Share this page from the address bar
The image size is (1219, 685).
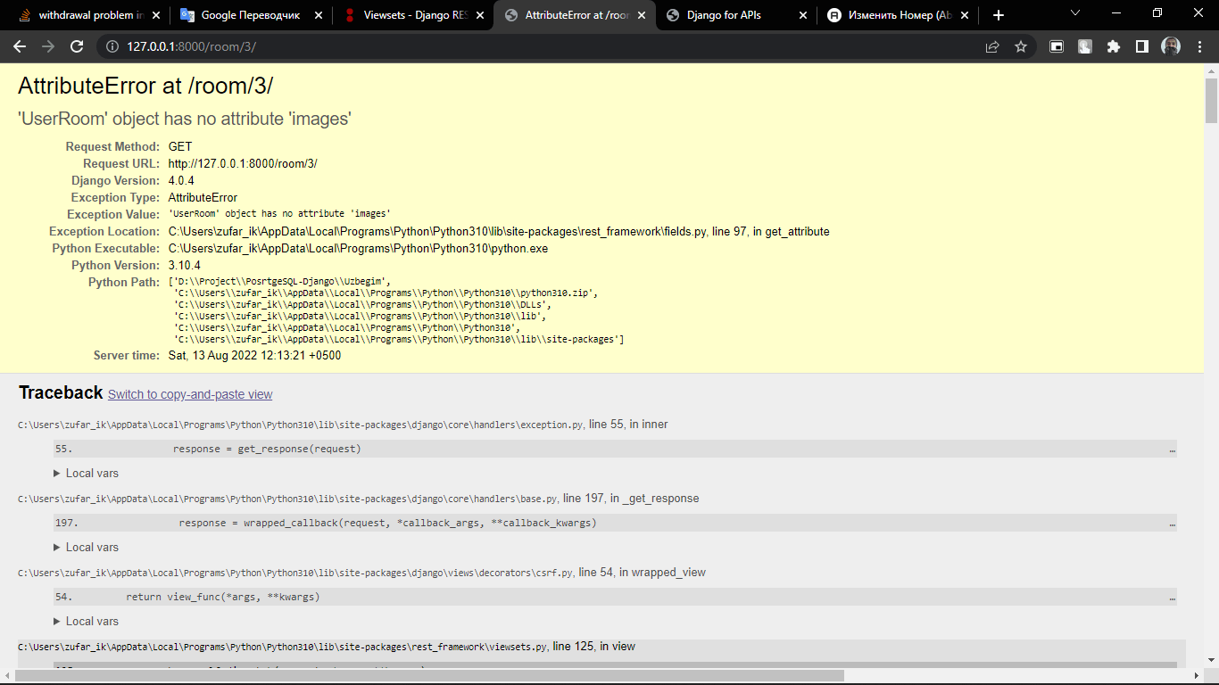click(992, 46)
